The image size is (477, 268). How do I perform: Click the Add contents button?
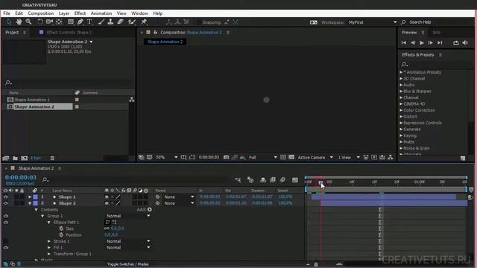pos(149,210)
